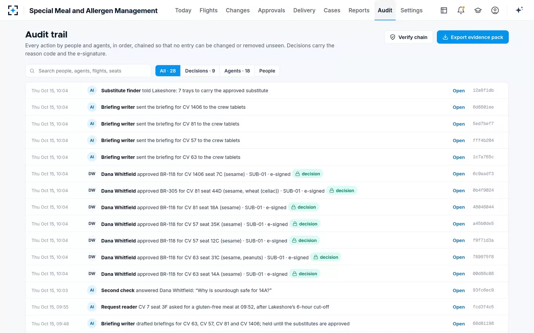Switch to the Flights tab

coord(208,10)
